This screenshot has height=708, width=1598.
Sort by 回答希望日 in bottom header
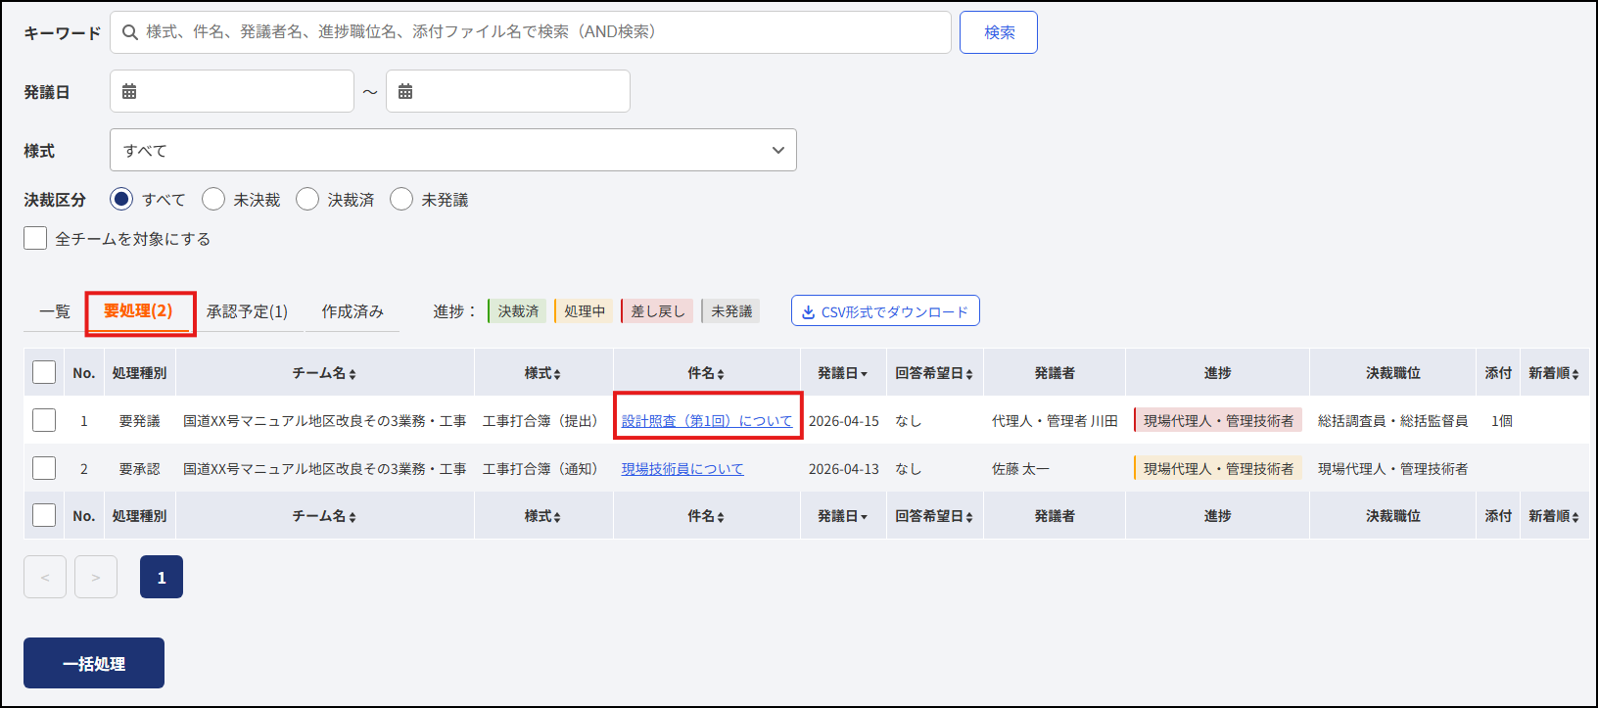(934, 516)
